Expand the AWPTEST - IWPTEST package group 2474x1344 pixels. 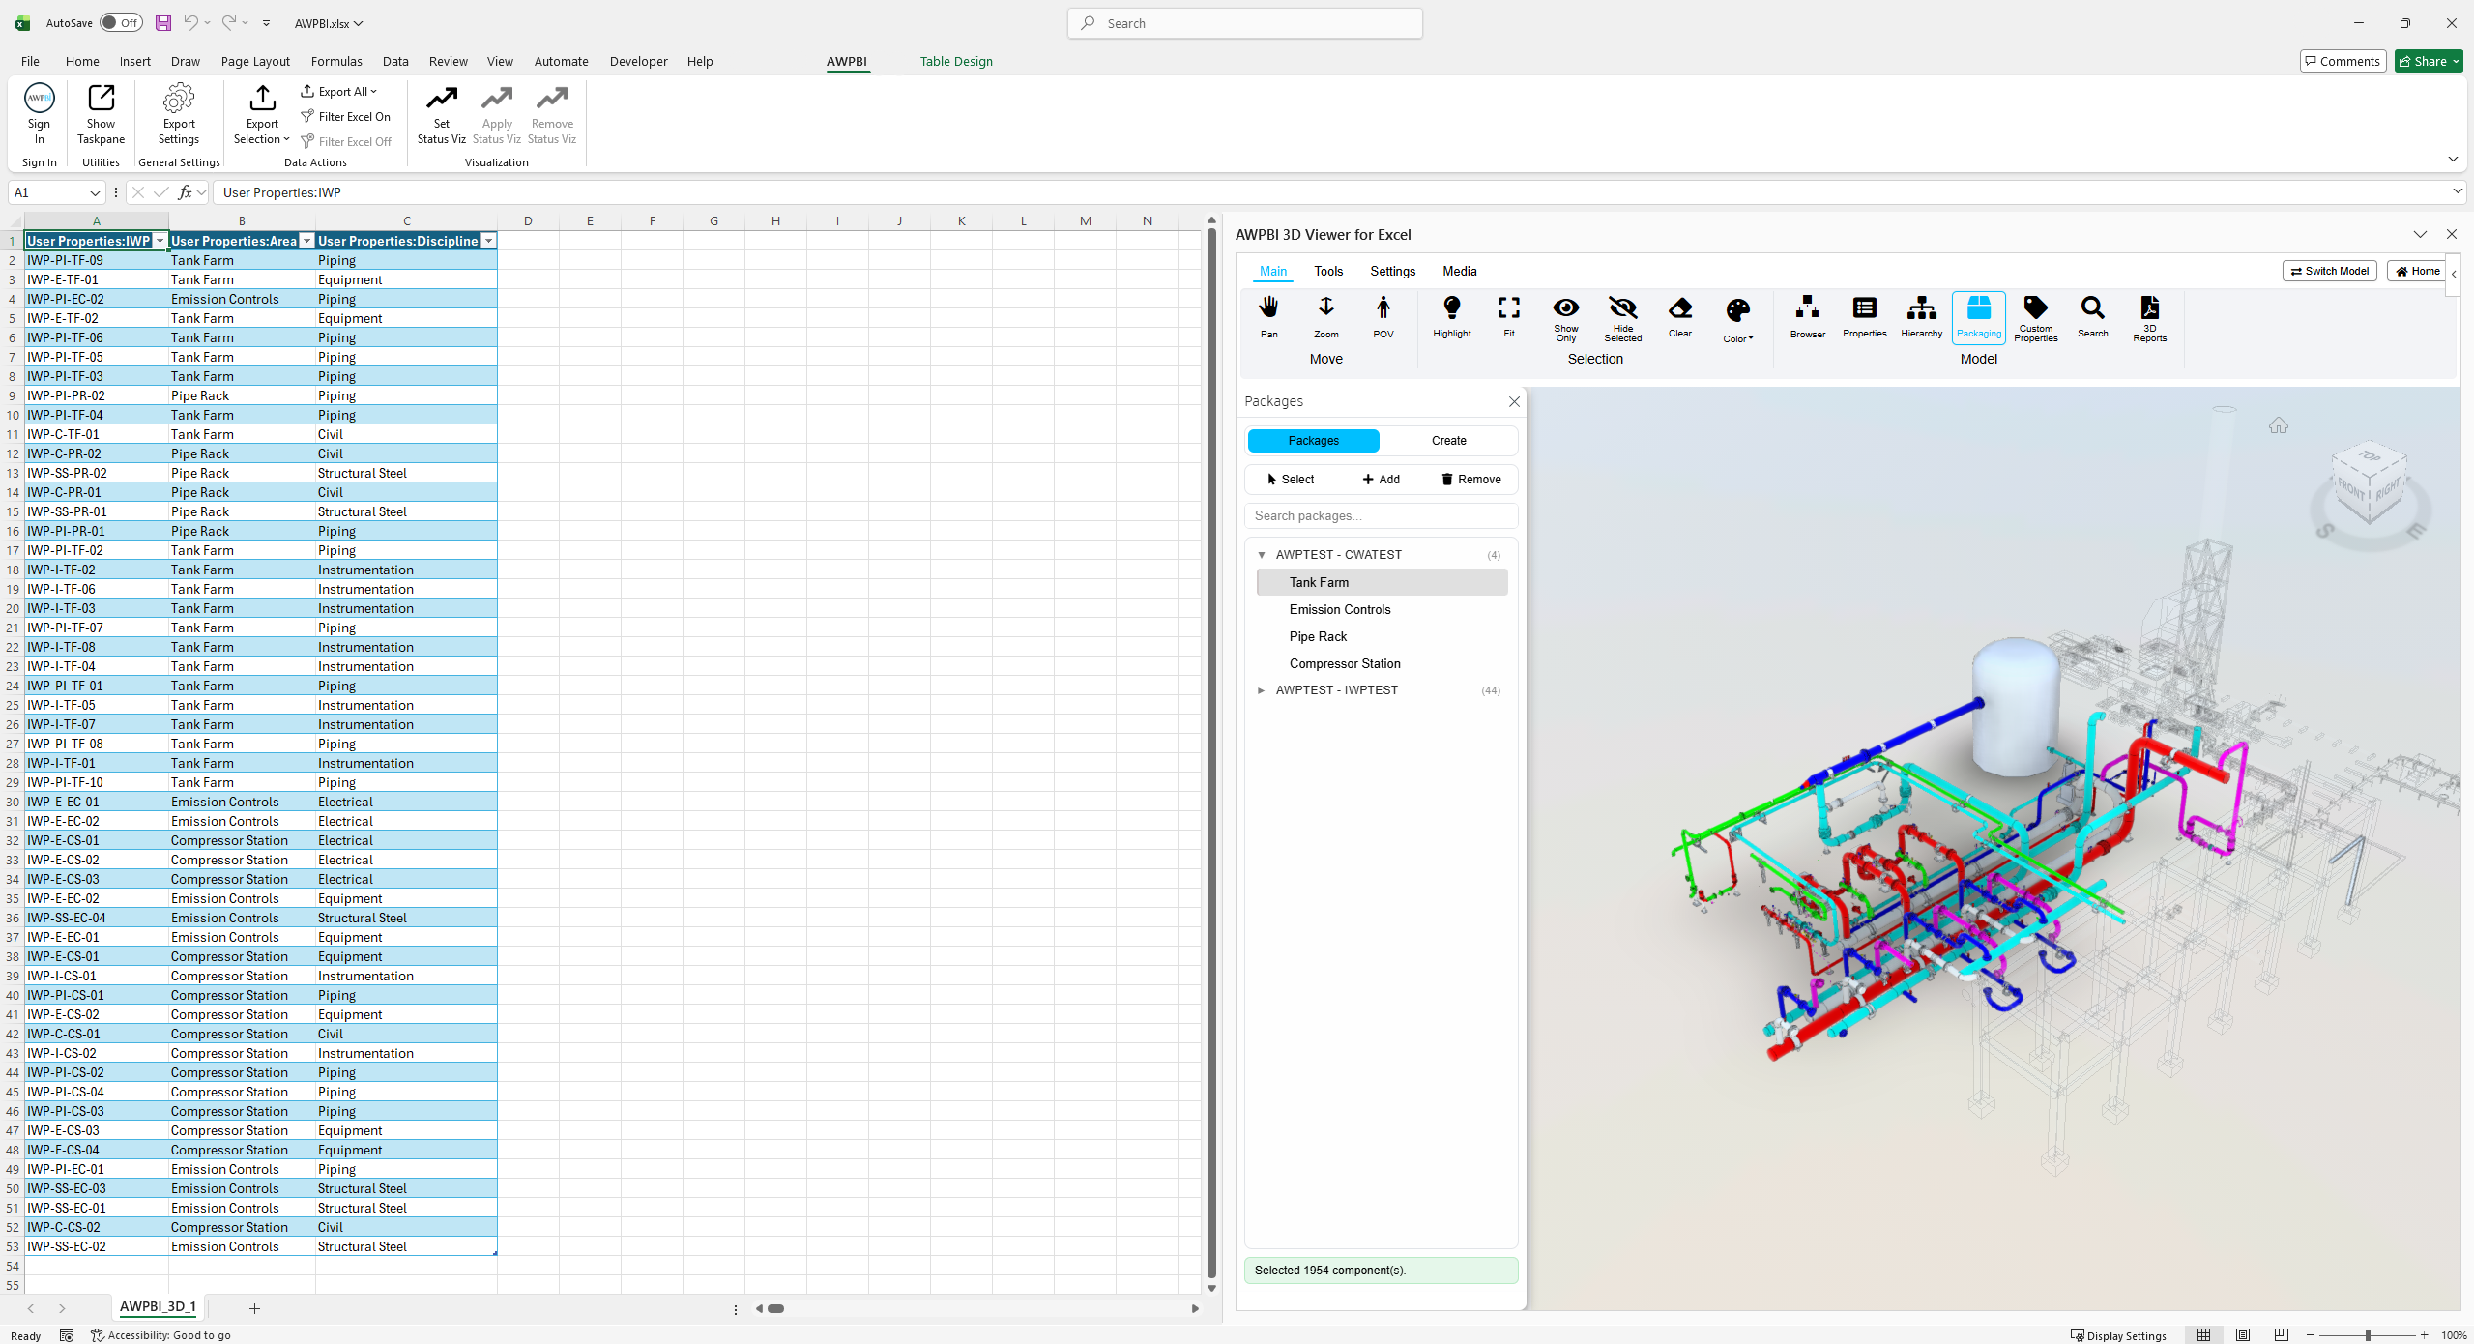tap(1261, 690)
